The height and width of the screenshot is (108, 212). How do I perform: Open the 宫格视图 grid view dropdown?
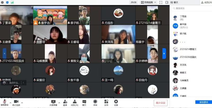(148, 2)
